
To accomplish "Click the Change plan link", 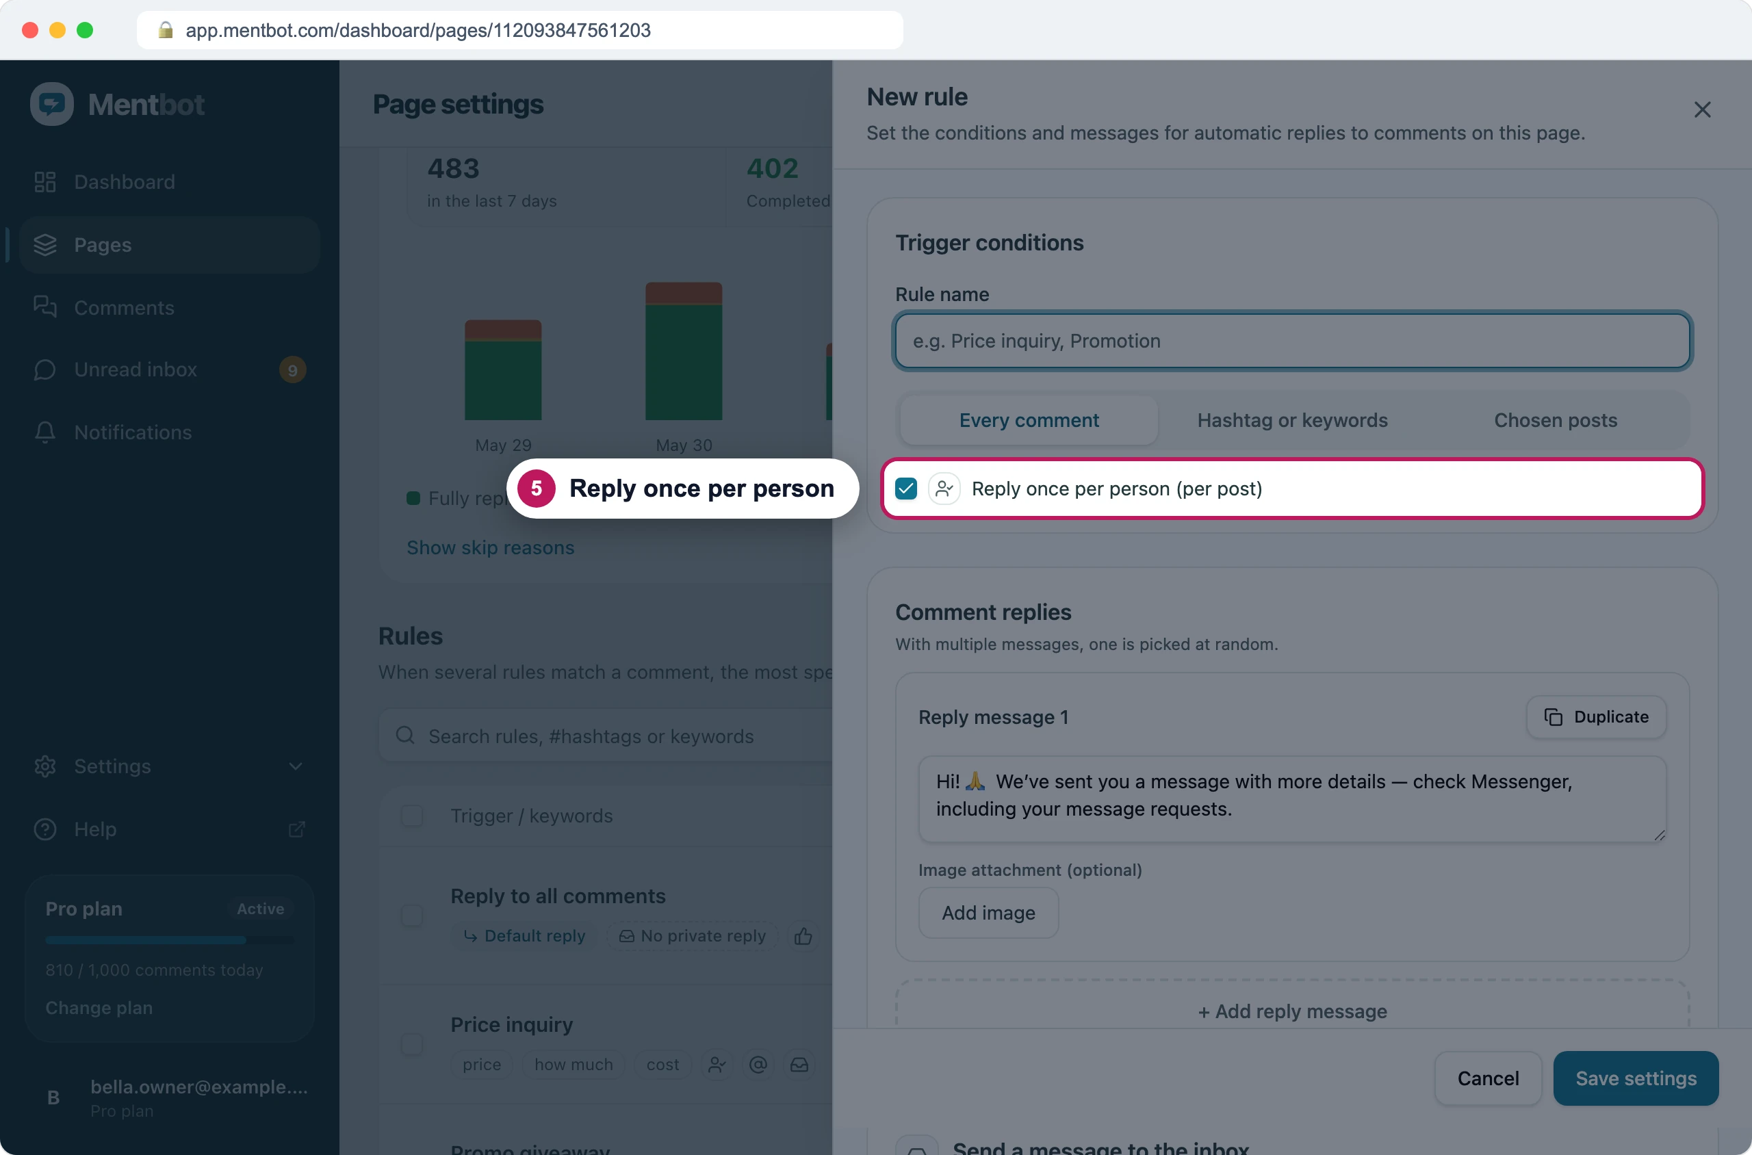I will point(99,1007).
